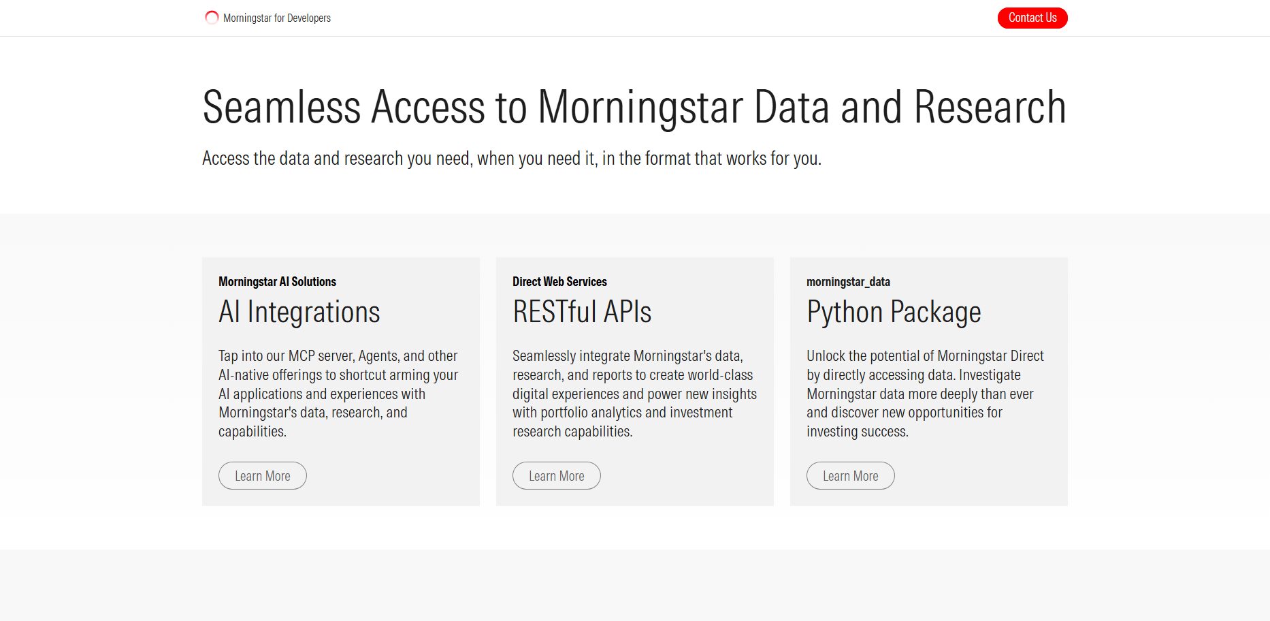
Task: Click the Morningstar red circle logo icon
Action: [x=212, y=18]
